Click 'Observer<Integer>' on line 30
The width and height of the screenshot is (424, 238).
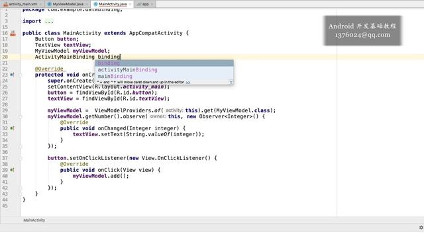click(x=226, y=116)
